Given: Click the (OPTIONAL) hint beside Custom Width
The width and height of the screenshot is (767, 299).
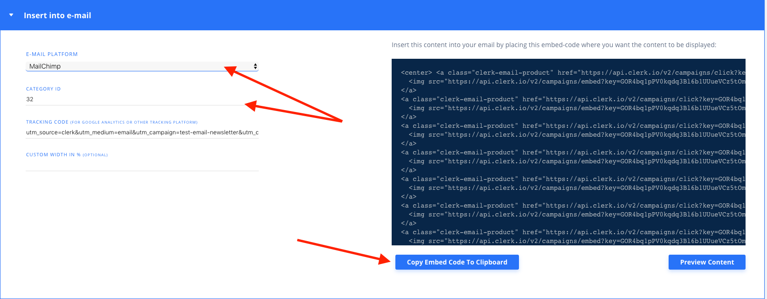Looking at the screenshot, I should 95,155.
